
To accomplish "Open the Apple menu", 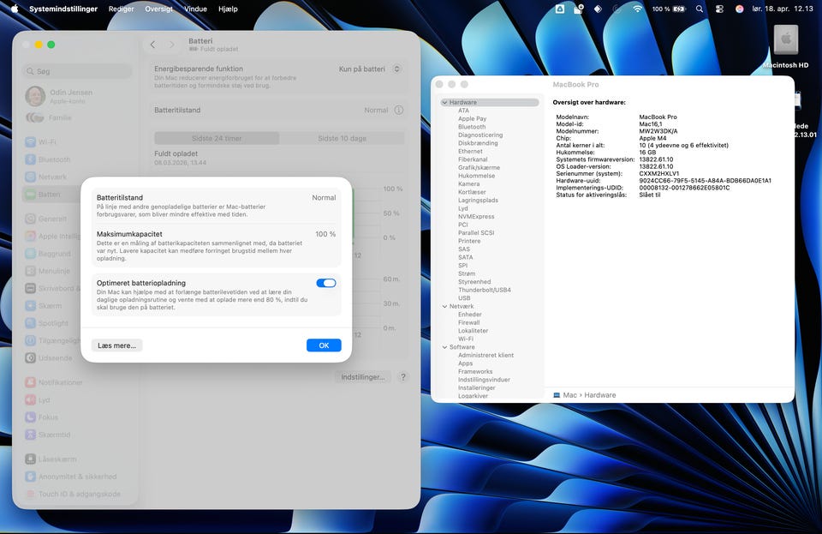I will click(14, 9).
